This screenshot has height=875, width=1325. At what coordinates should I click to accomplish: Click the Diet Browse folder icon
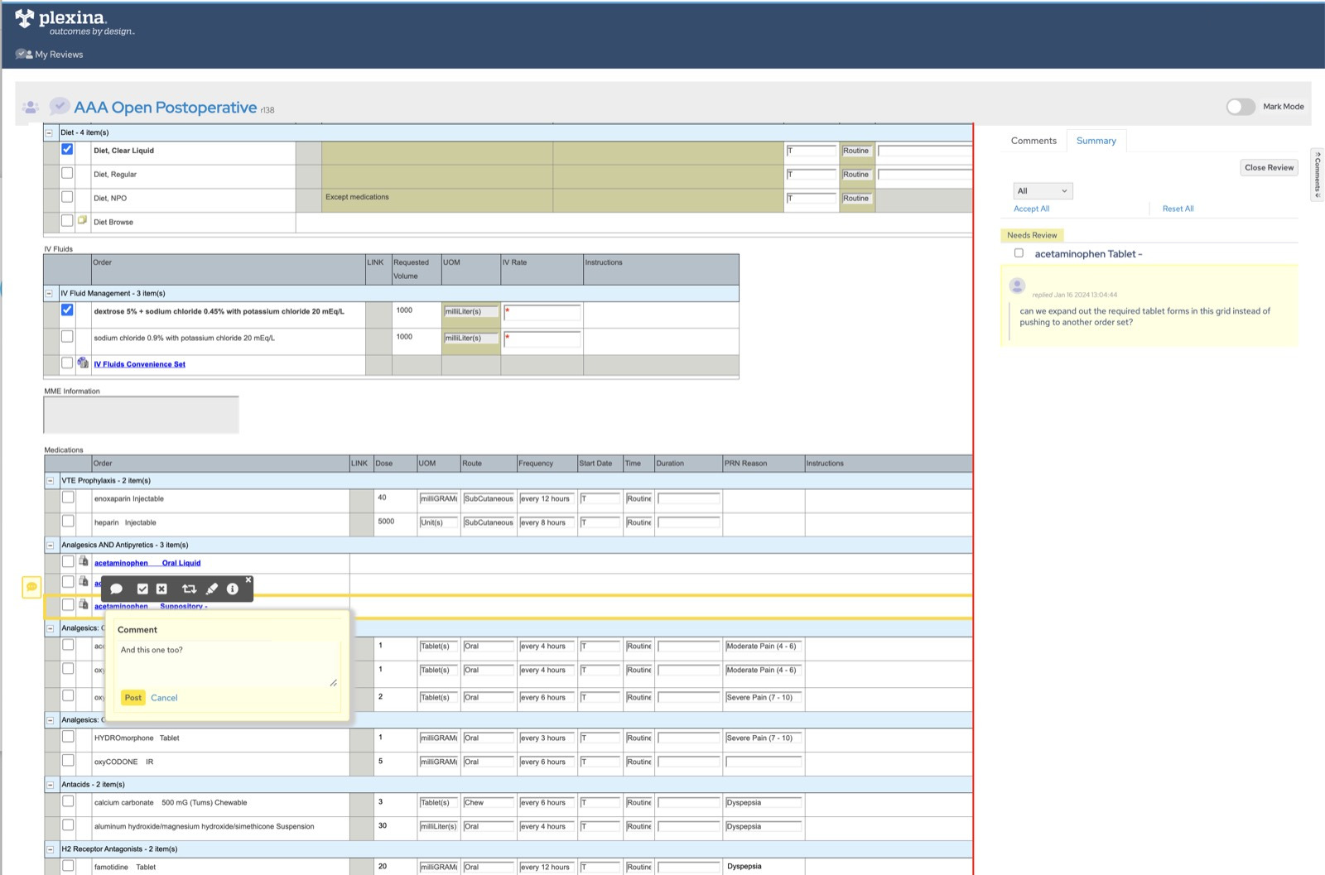(x=82, y=220)
